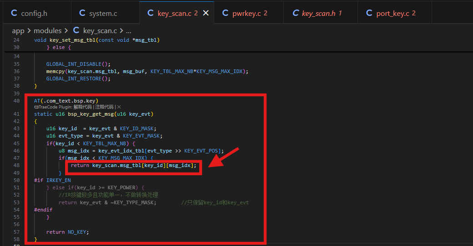Click the C file icon on the pwrkey.c tab

click(225, 13)
